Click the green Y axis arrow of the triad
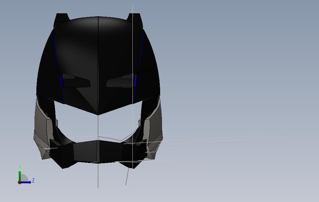 tap(20, 176)
